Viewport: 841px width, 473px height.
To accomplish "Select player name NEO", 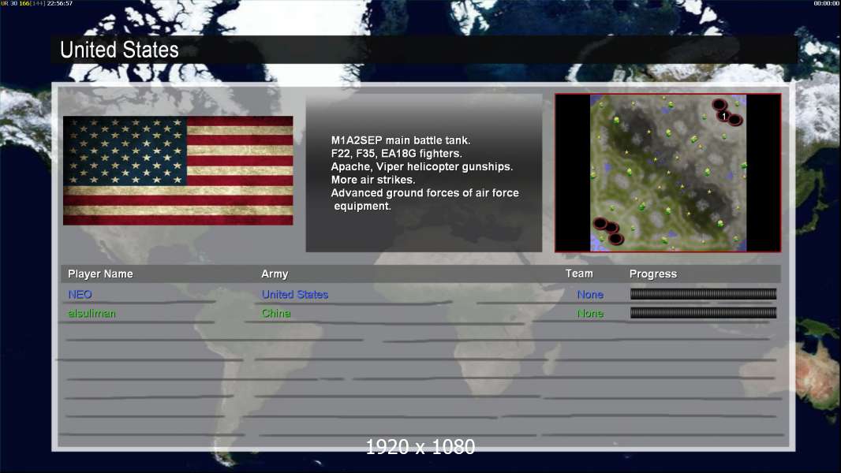I will click(x=80, y=294).
